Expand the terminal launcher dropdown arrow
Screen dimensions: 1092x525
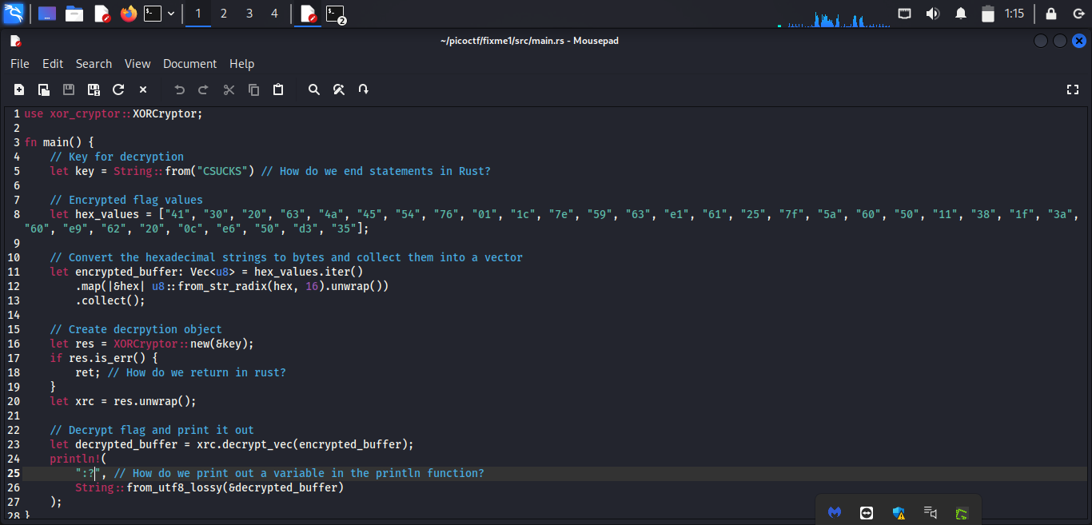pyautogui.click(x=171, y=14)
